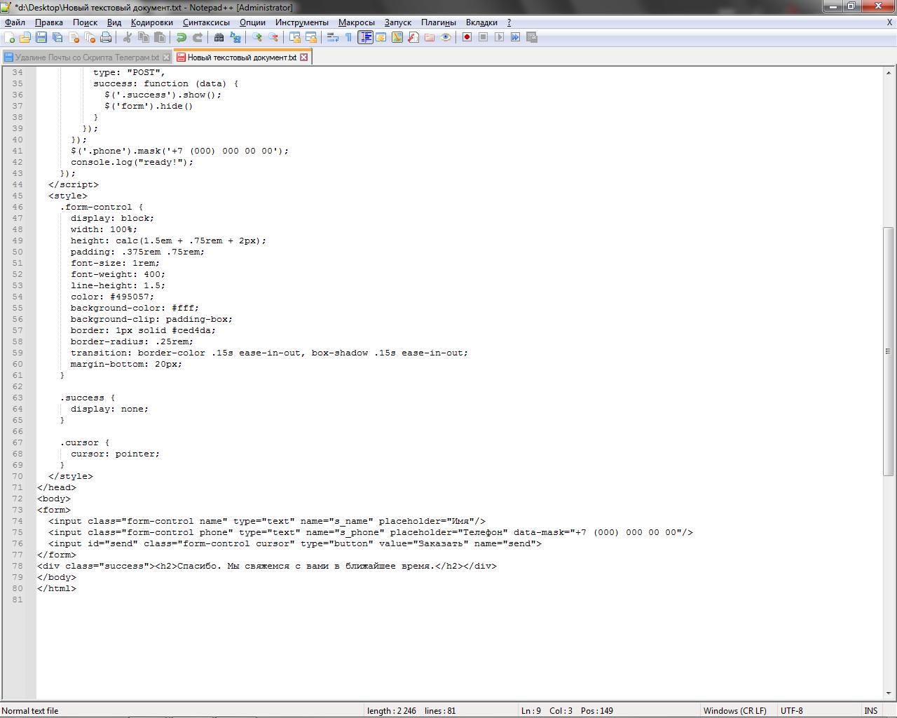Close the Новый текстовый документ.txt tab
This screenshot has height=718, width=897.
tap(304, 57)
